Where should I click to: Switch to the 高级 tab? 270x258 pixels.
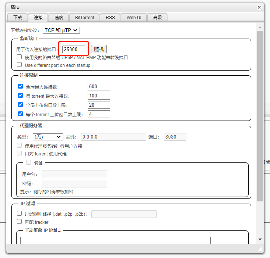(157, 17)
